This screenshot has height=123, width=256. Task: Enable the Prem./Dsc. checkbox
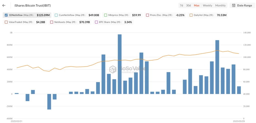[147, 15]
